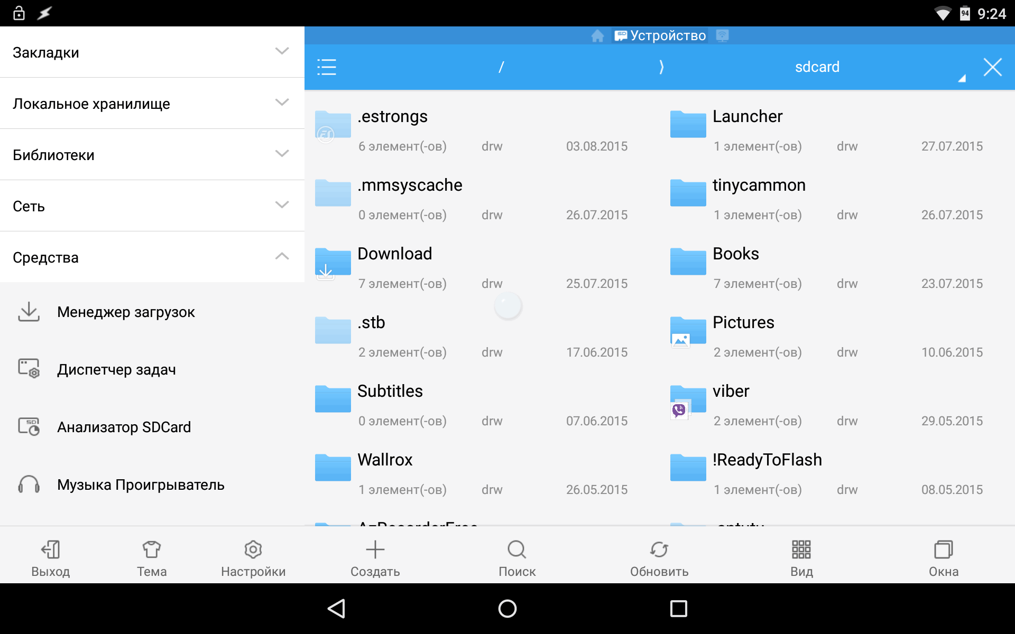Tap the Сеть label
The image size is (1015, 634).
click(x=29, y=206)
